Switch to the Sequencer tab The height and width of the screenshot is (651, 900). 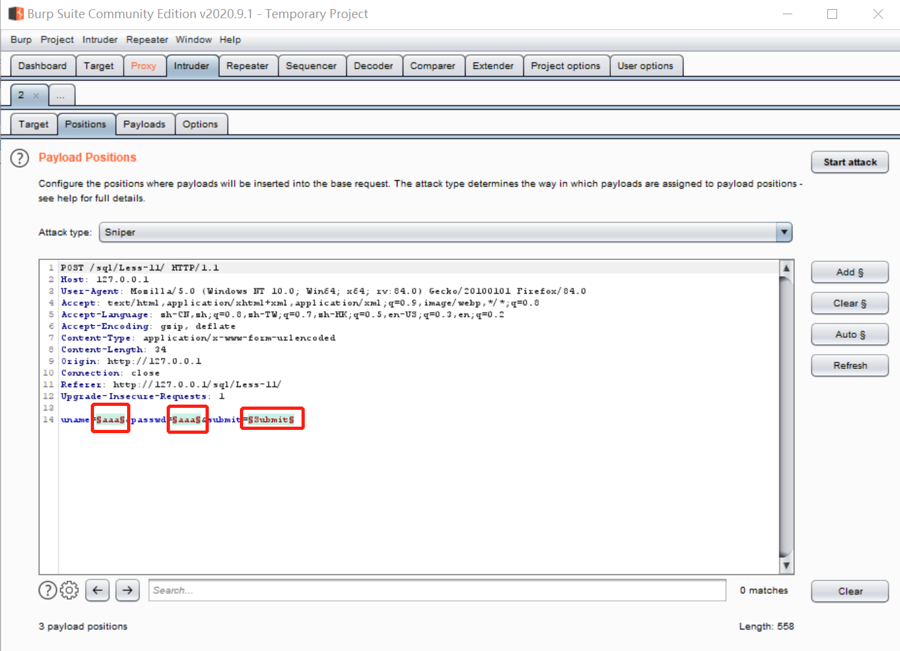point(311,65)
